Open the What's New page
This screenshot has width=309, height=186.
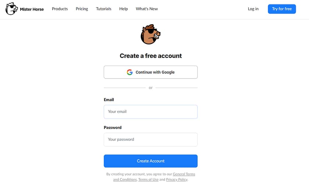pyautogui.click(x=147, y=9)
